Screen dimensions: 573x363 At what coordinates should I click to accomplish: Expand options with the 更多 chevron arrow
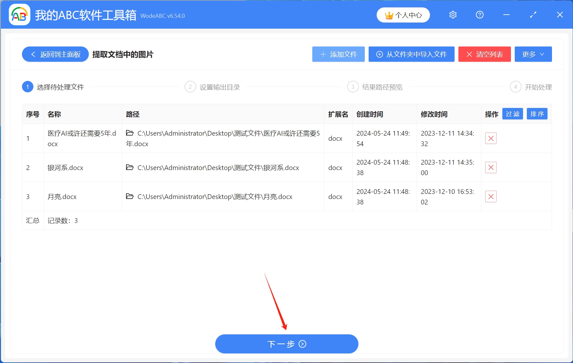pos(542,54)
